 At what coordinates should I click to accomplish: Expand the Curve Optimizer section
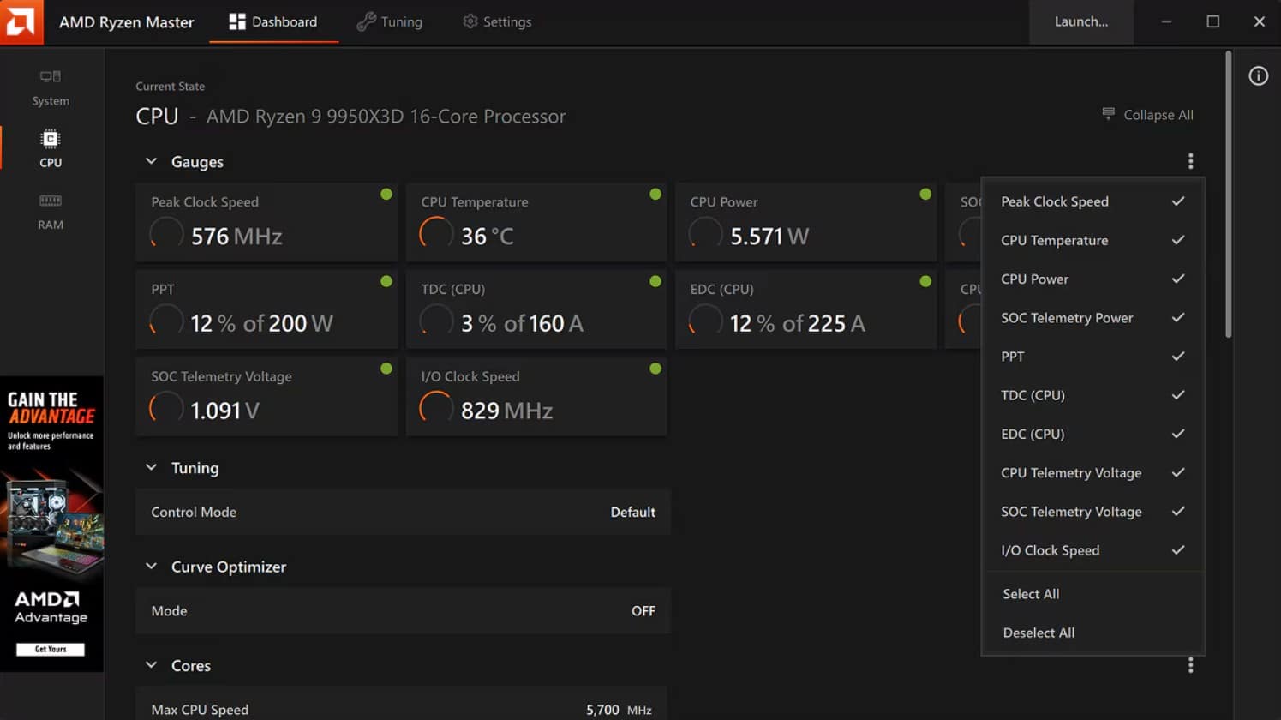(151, 567)
